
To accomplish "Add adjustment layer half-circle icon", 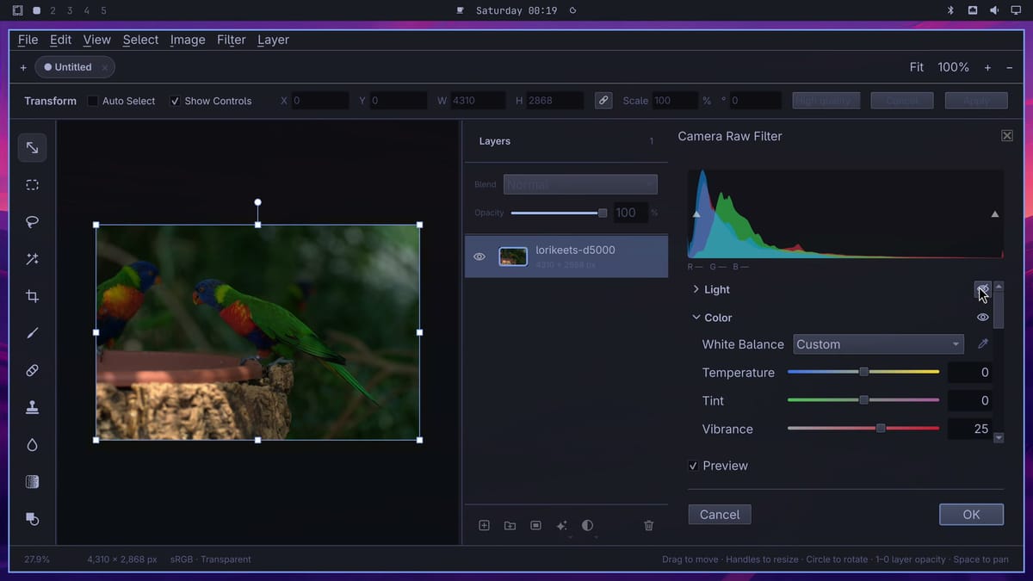I will [587, 525].
